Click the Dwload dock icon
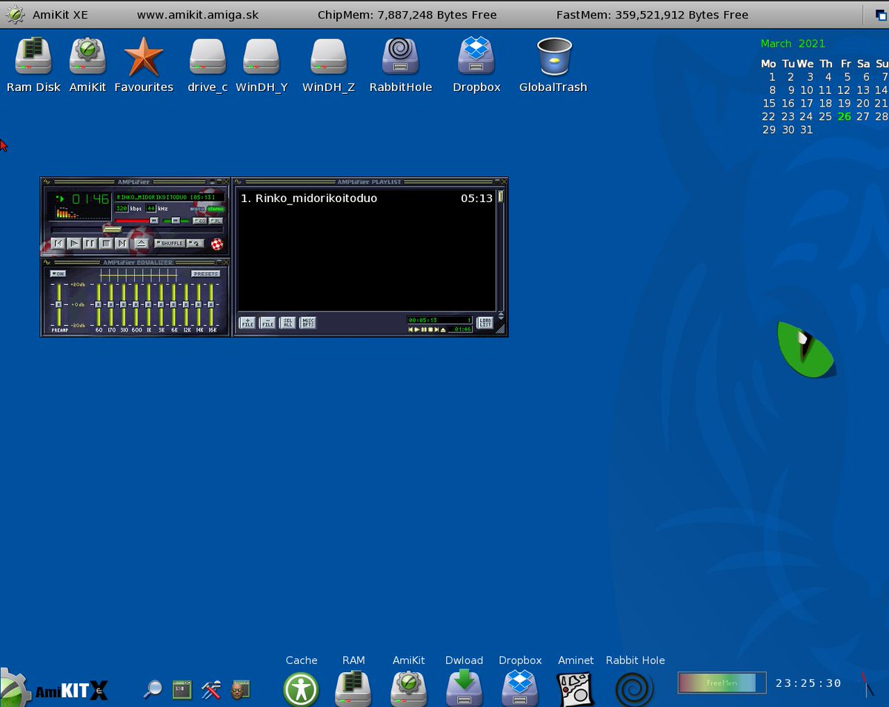This screenshot has width=889, height=707. 465,688
